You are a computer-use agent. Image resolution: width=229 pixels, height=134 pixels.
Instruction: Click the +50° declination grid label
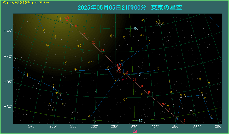coord(136,28)
